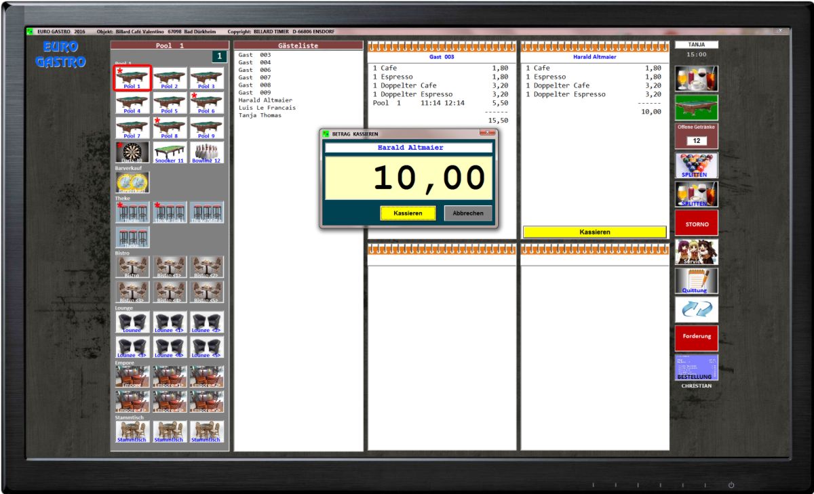
Task: Select the Bowling 12 lane icon
Action: [x=207, y=152]
